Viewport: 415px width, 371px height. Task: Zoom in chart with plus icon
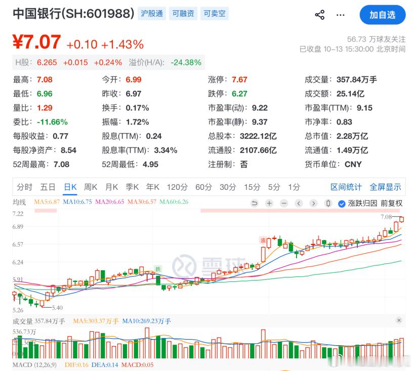pos(269,203)
